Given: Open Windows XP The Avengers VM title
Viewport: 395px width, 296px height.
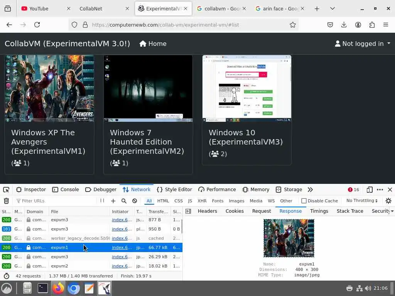Looking at the screenshot, I should click(x=48, y=142).
